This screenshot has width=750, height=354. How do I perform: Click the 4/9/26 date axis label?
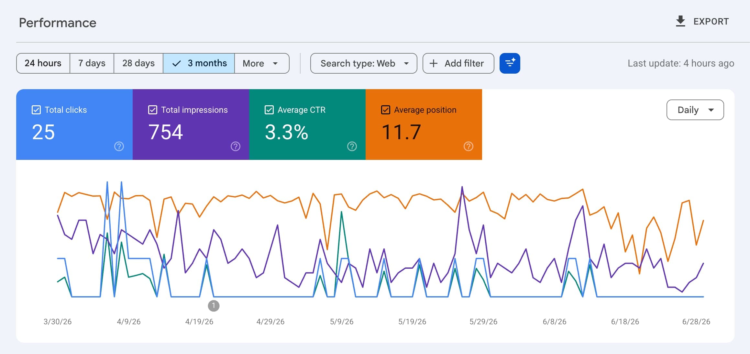[129, 322]
